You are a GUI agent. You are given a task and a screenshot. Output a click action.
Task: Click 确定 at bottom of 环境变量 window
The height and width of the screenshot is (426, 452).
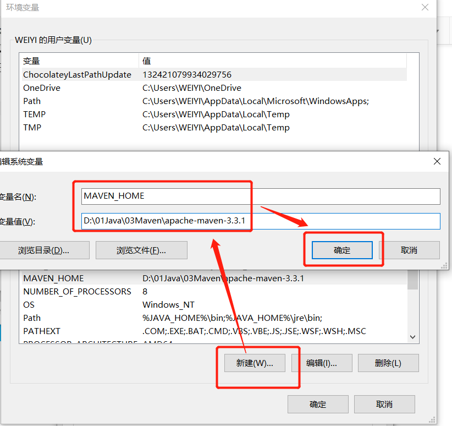[x=318, y=405]
